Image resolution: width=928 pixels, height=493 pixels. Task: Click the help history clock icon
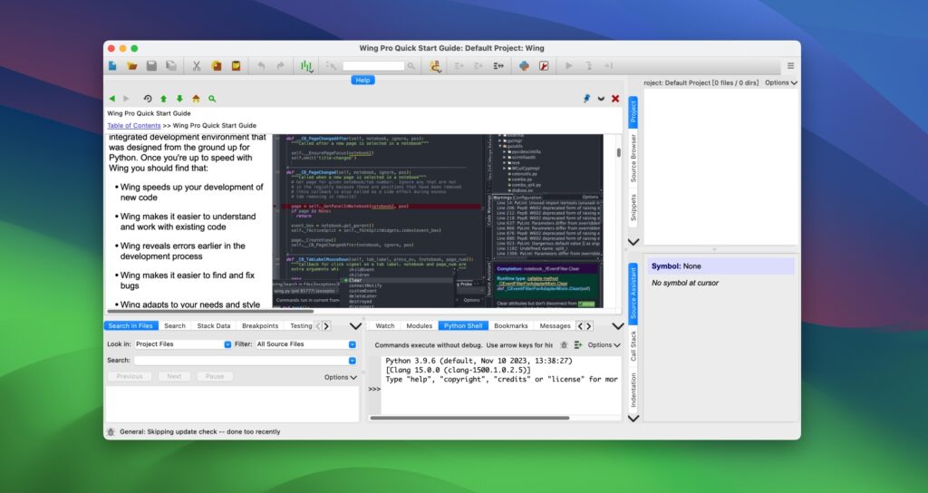pos(148,99)
